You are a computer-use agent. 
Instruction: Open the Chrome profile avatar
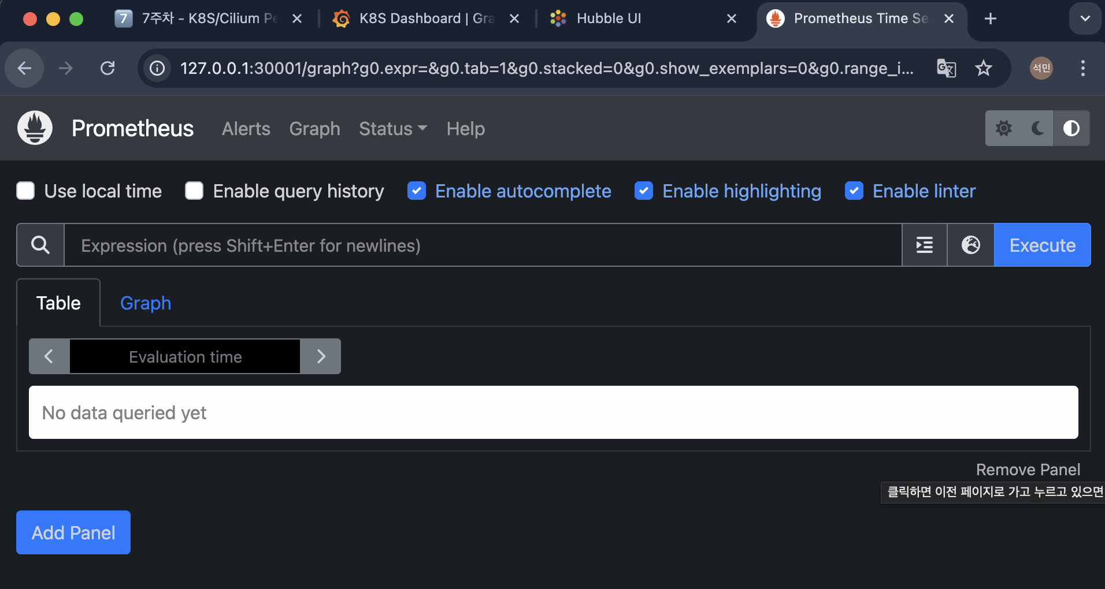tap(1041, 68)
